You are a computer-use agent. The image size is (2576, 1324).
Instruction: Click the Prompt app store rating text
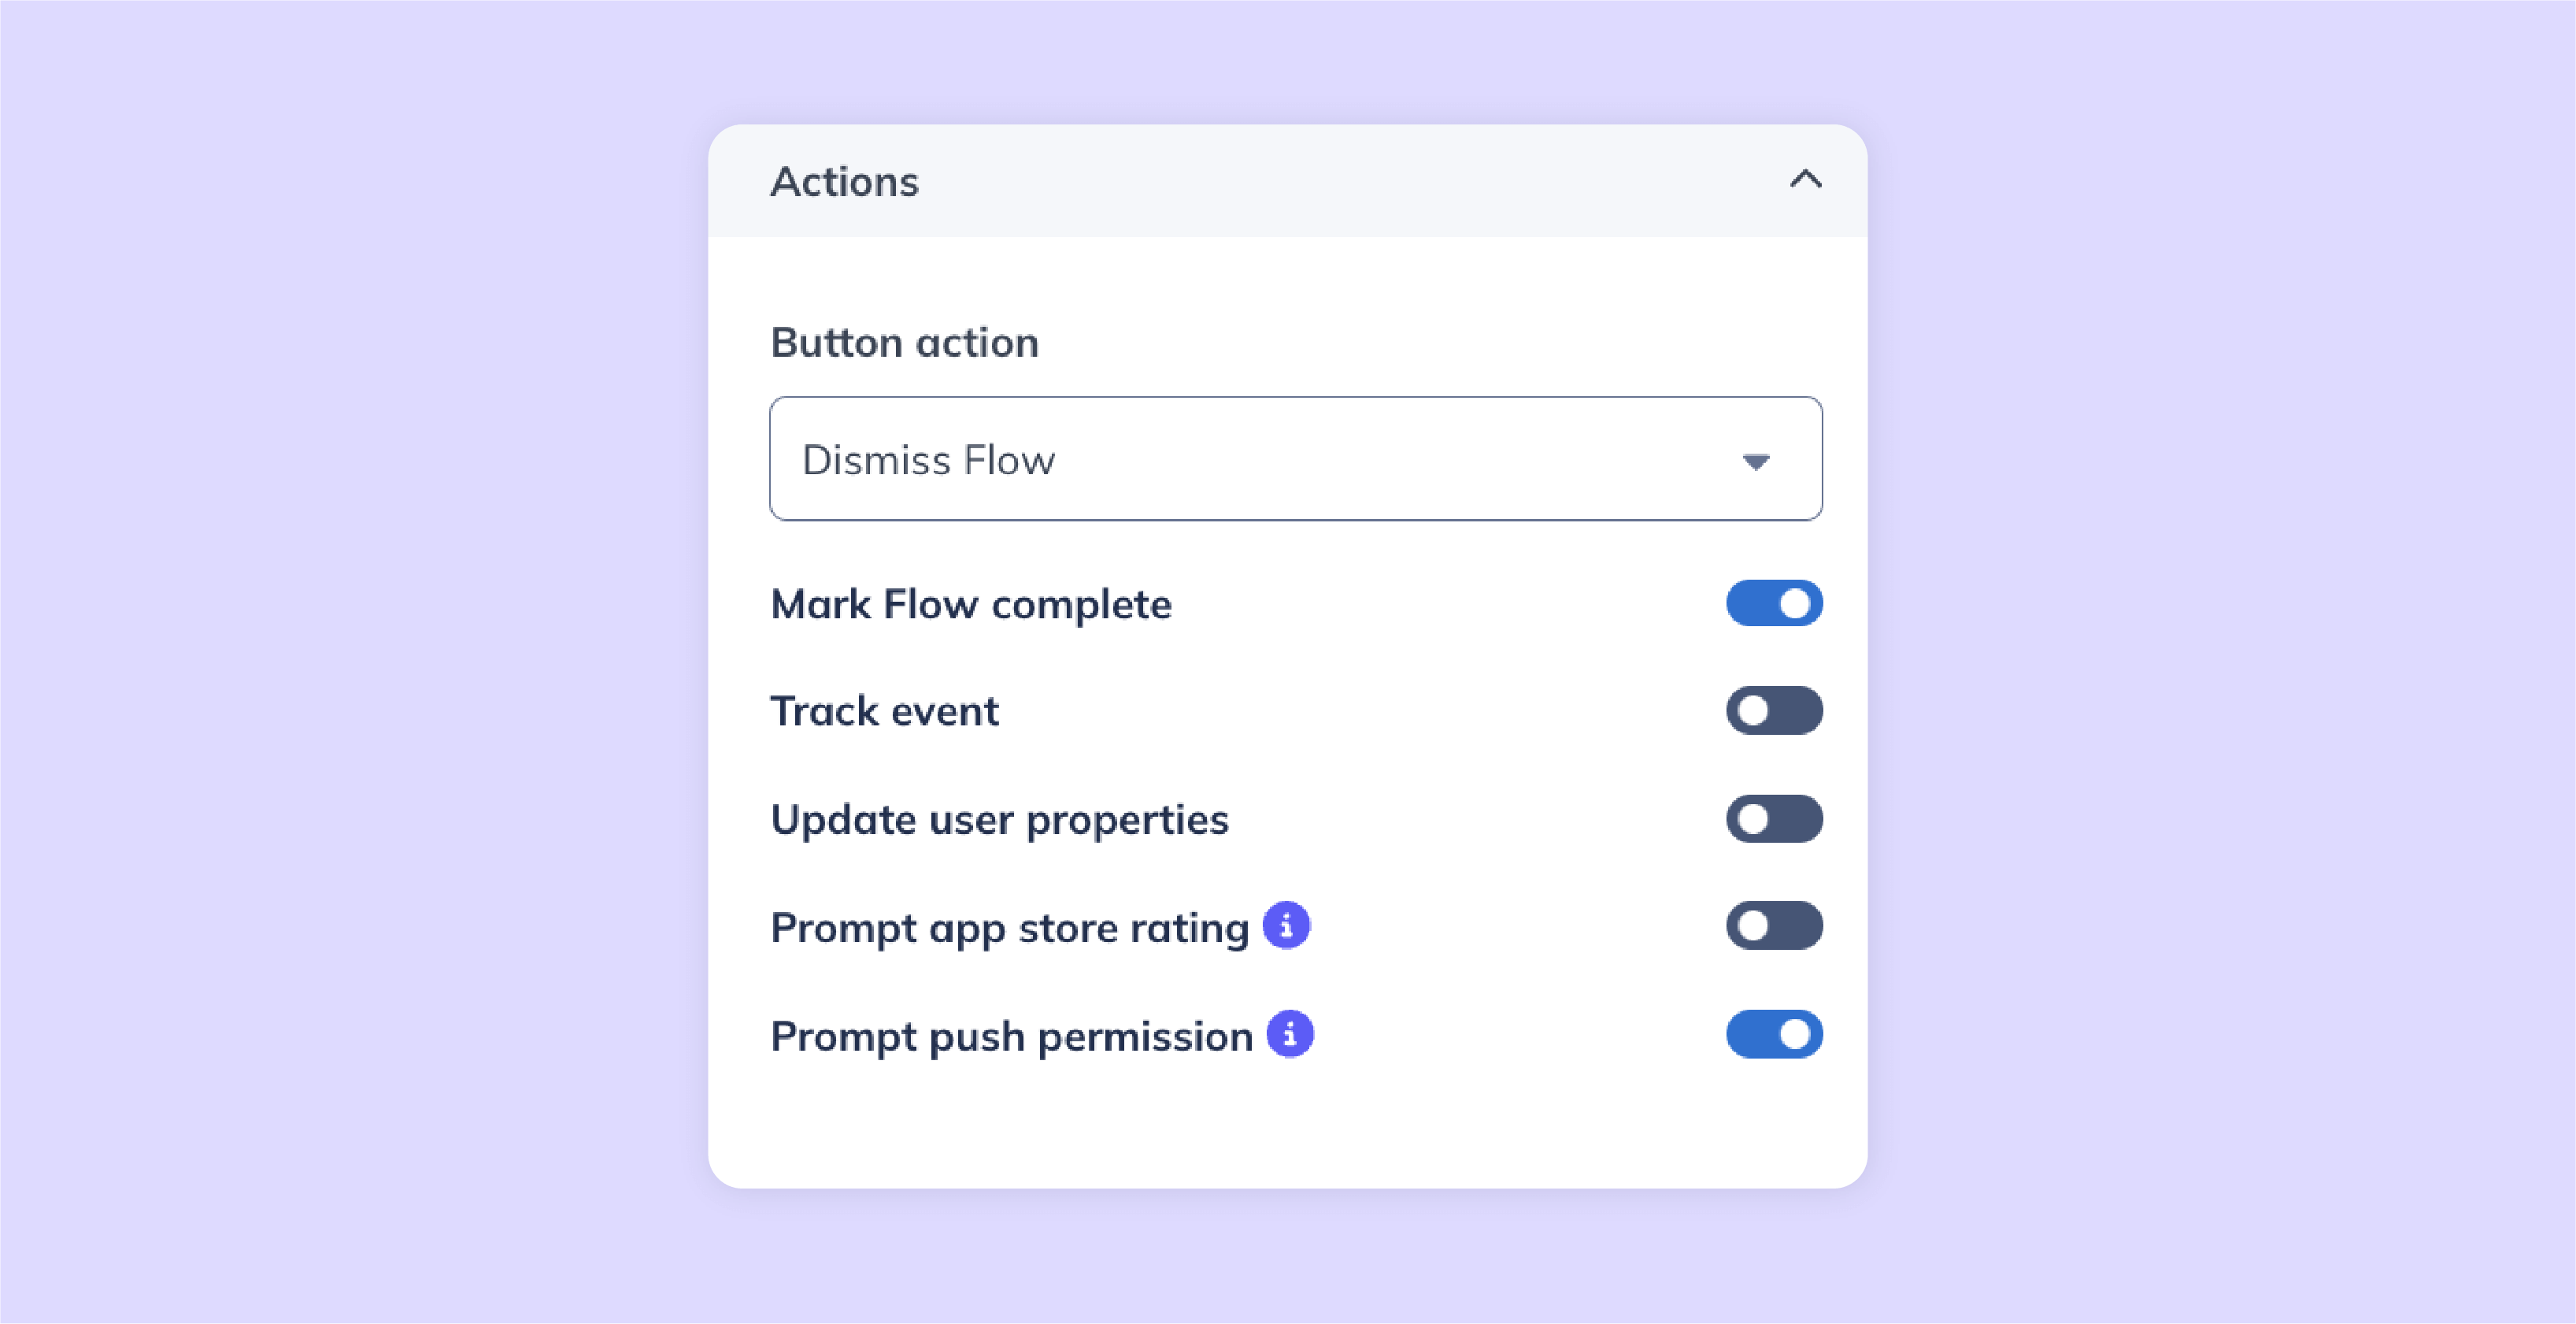click(1010, 929)
